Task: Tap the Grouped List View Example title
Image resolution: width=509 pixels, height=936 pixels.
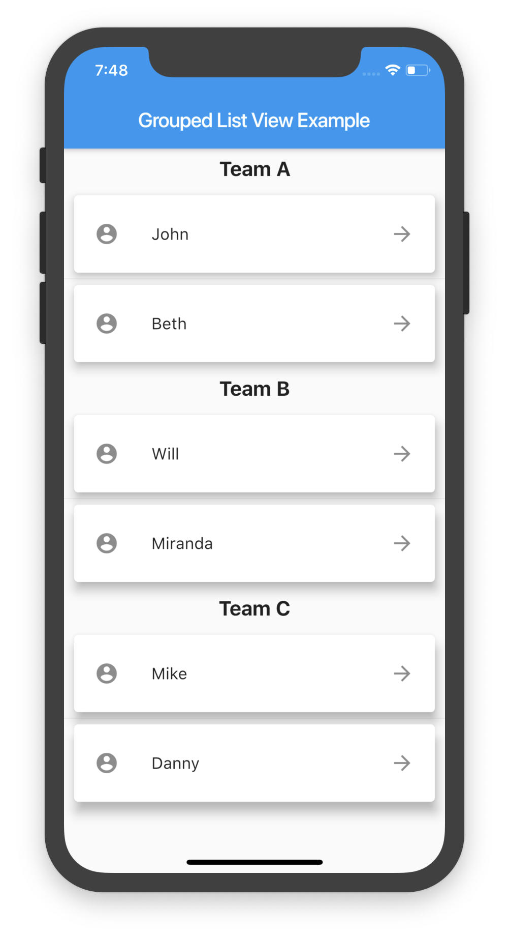Action: click(x=254, y=120)
